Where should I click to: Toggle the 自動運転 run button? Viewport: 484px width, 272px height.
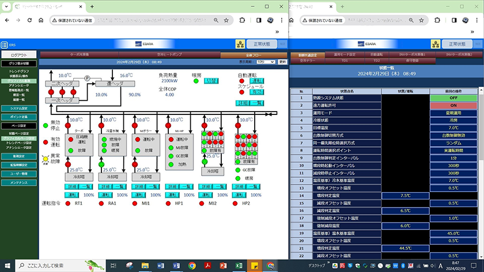click(x=256, y=81)
